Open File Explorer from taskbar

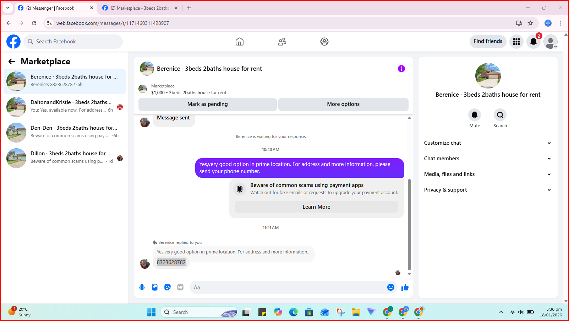tap(356, 312)
